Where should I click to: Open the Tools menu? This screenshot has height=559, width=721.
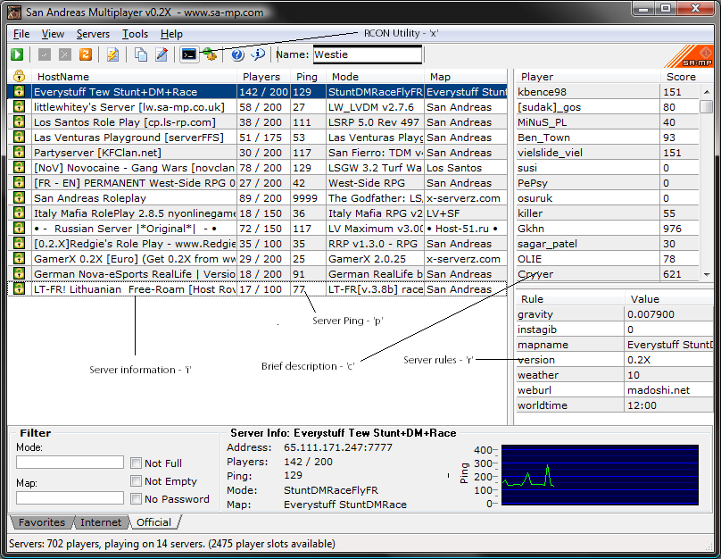tap(135, 34)
